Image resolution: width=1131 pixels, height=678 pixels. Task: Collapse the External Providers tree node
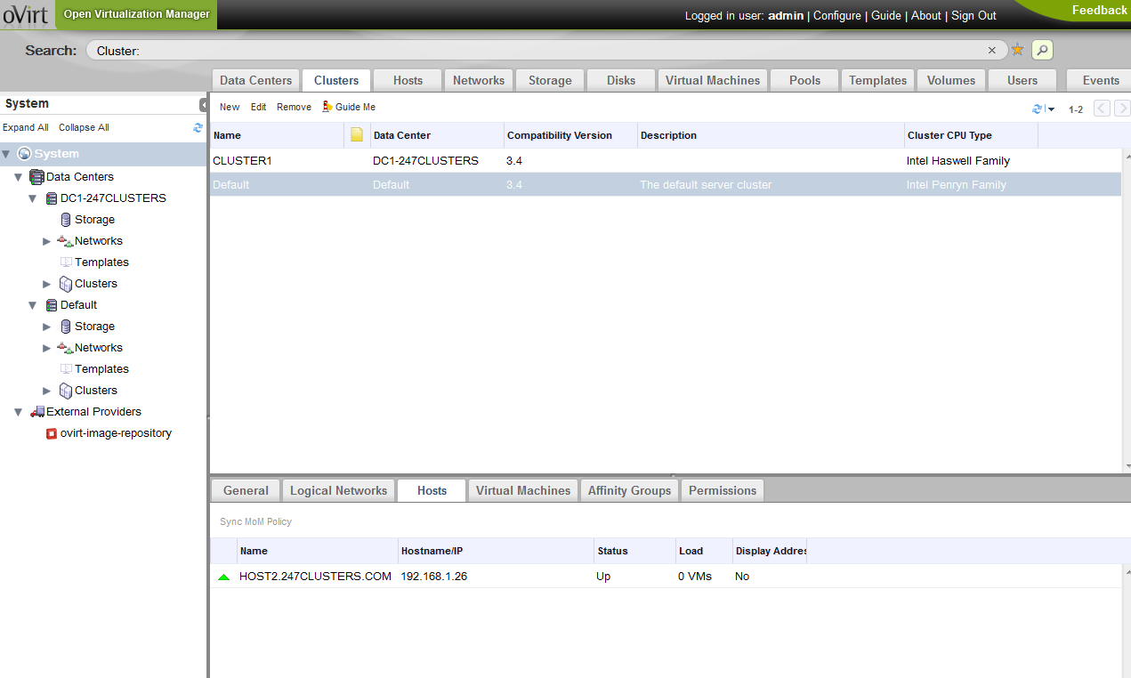pyautogui.click(x=19, y=412)
